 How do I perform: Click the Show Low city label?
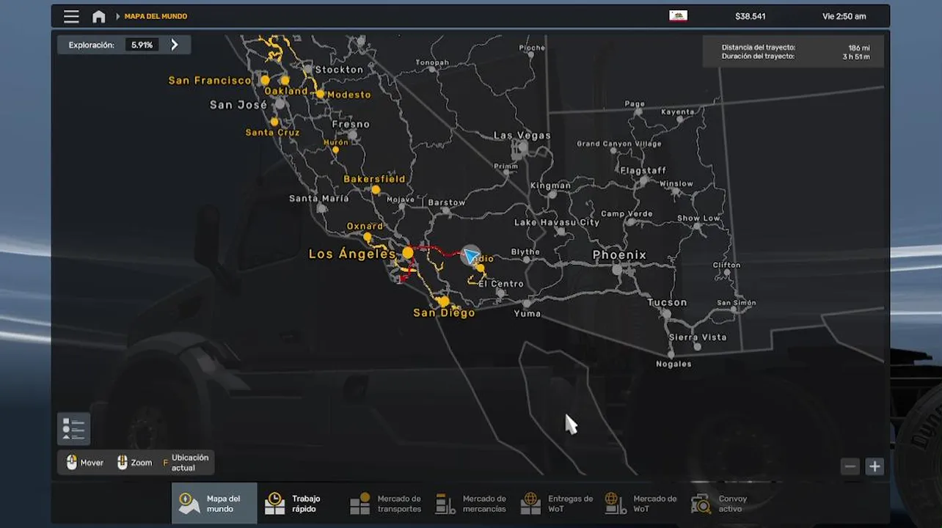click(x=698, y=219)
